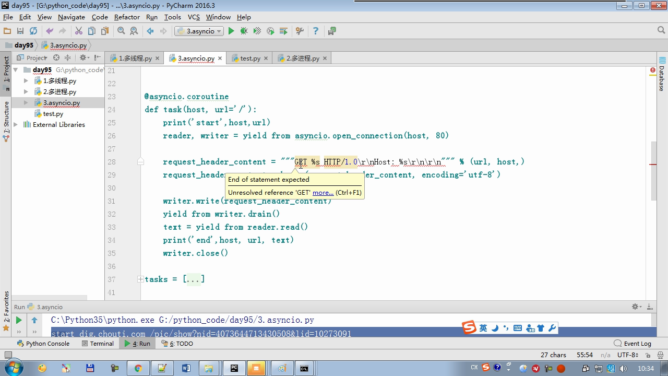Expand the External Libraries tree node
The width and height of the screenshot is (668, 376).
pos(16,125)
